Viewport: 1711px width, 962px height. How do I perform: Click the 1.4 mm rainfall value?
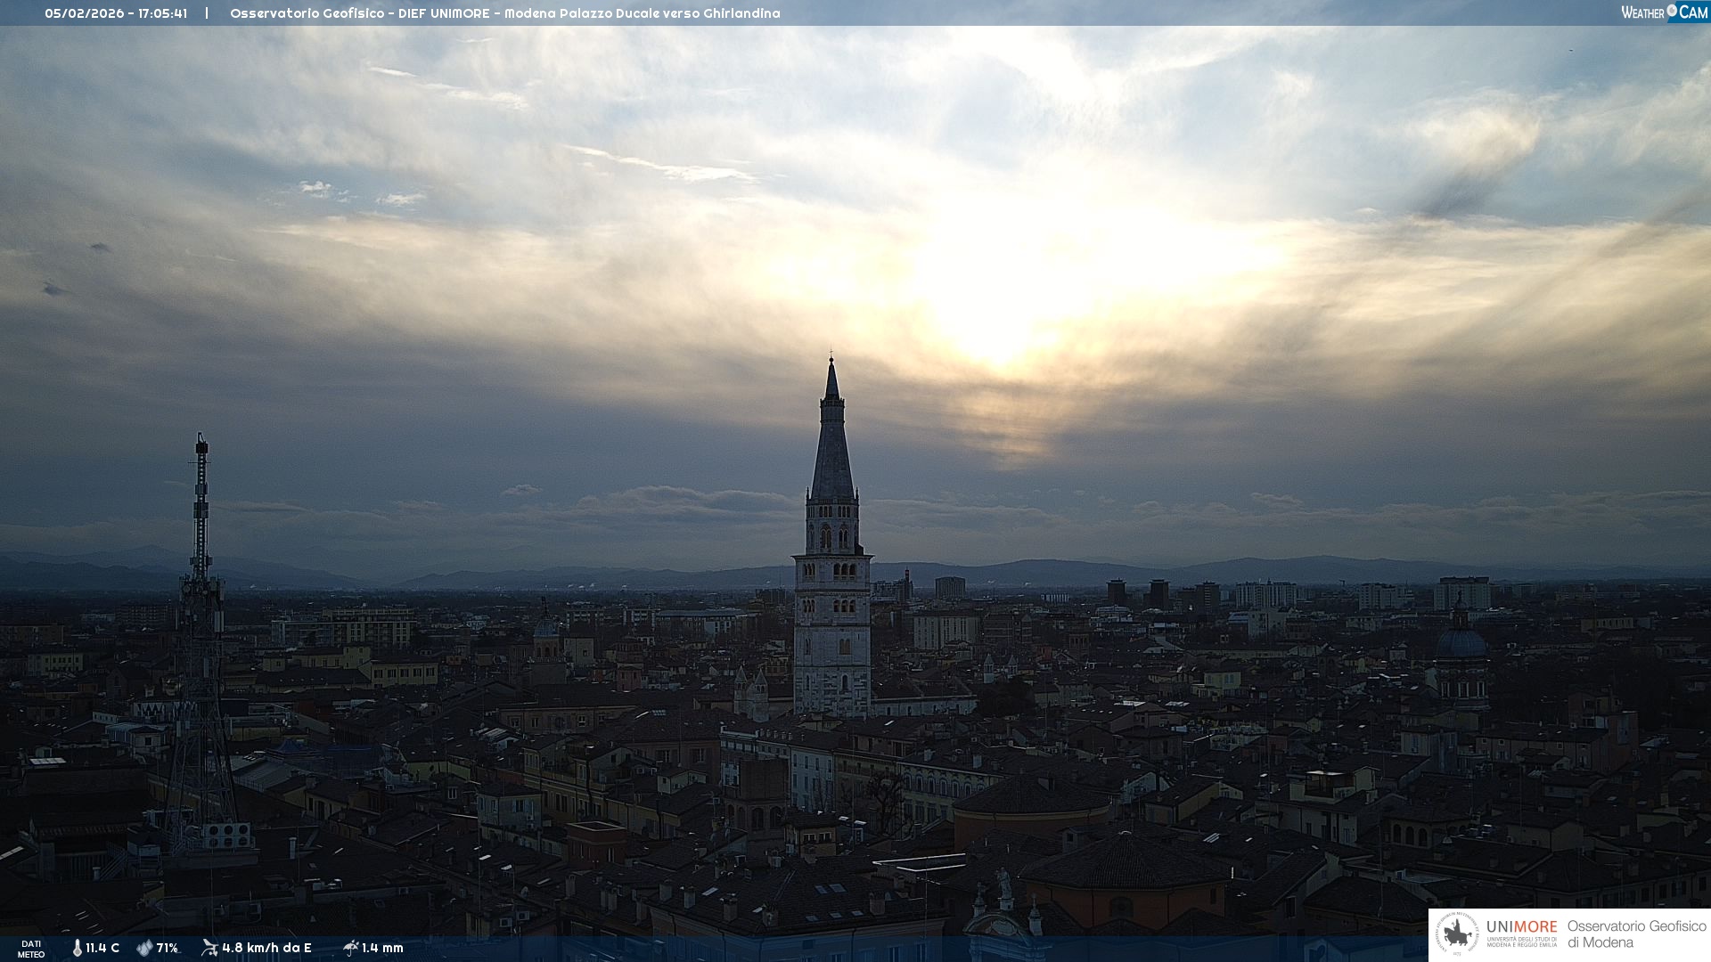pyautogui.click(x=382, y=948)
